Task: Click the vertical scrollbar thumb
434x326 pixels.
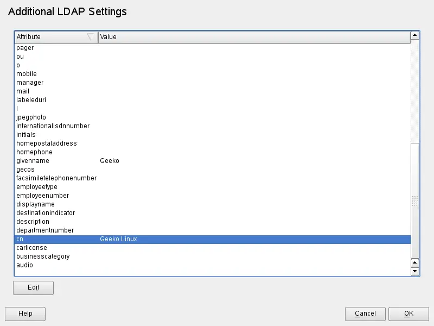Action: (x=415, y=200)
